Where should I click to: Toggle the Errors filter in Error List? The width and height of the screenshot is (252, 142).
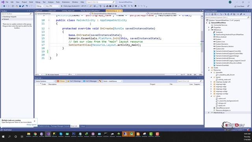click(61, 81)
